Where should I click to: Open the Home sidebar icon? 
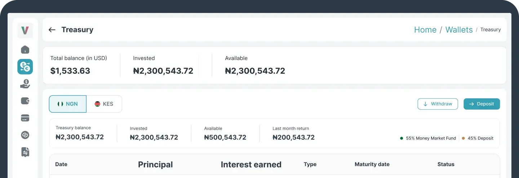[25, 50]
